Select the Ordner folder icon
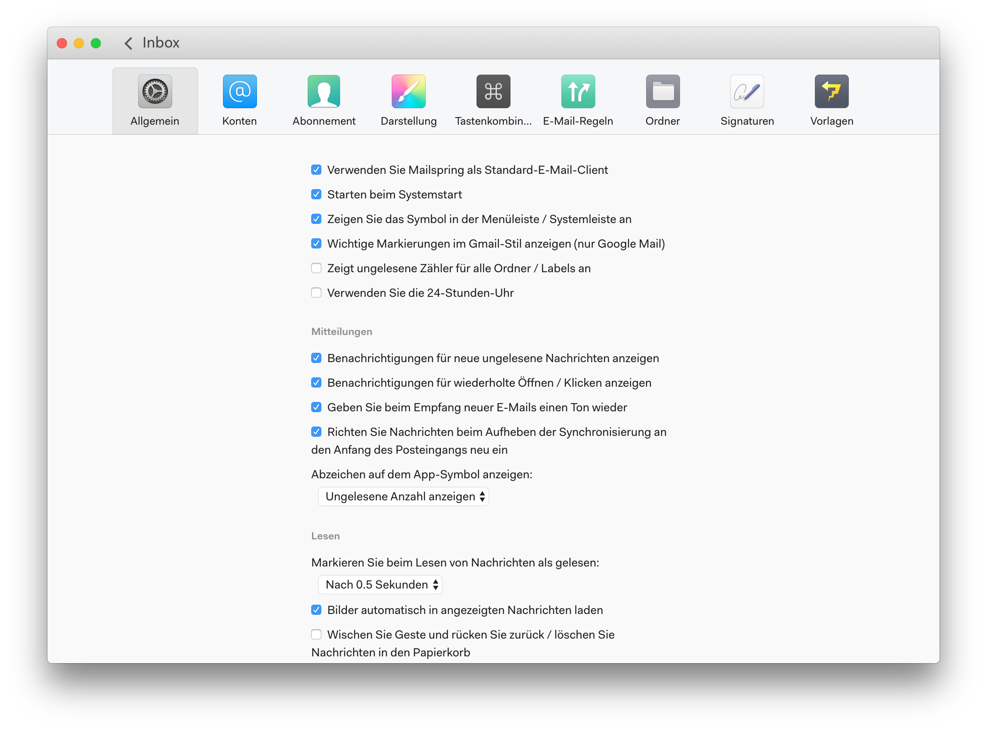 (662, 92)
